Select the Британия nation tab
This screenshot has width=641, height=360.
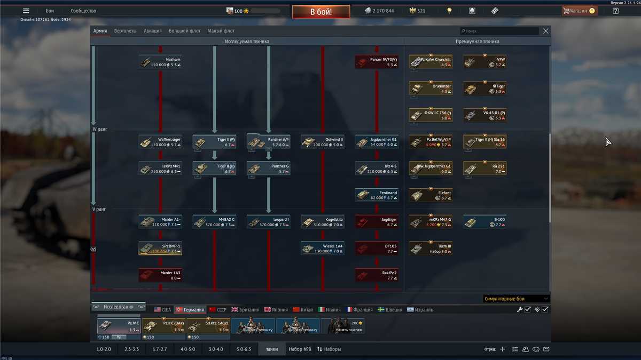point(245,309)
